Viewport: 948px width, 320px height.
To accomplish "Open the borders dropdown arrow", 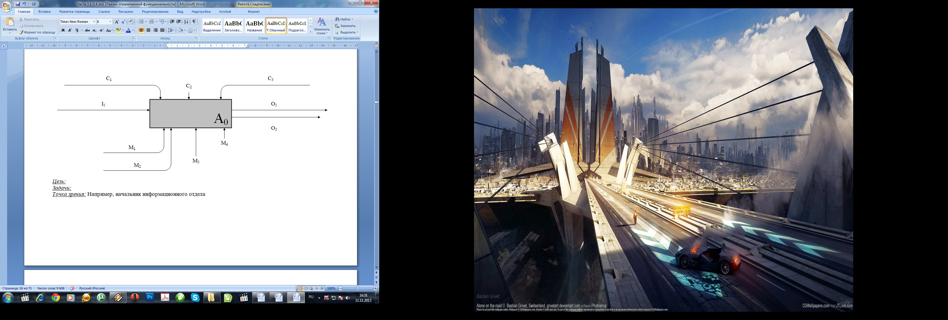I will (x=195, y=30).
